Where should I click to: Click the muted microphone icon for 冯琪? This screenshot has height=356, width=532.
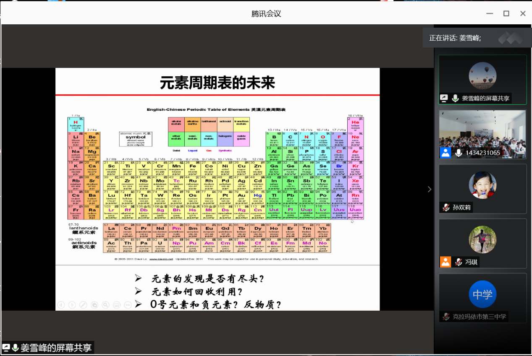[458, 262]
